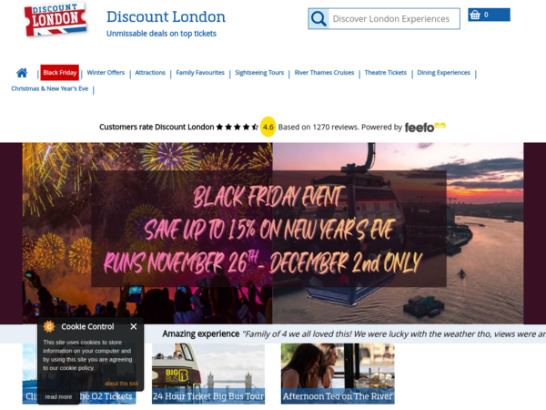546x410 pixels.
Task: Click the Discover London Experiences search field
Action: pyautogui.click(x=394, y=18)
